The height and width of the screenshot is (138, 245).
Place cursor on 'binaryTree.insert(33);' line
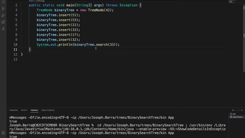pyautogui.click(x=58, y=30)
